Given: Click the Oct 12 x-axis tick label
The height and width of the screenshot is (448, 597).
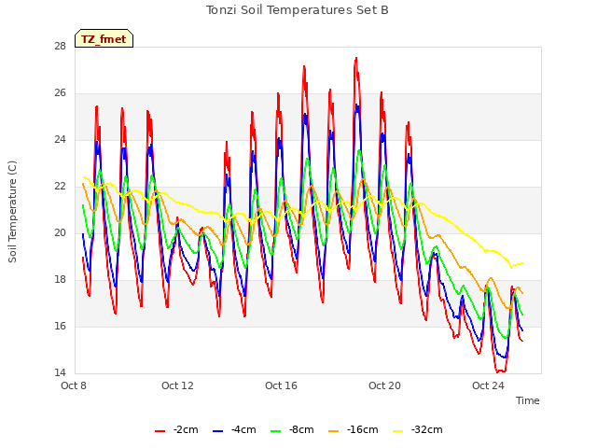Looking at the screenshot, I should [178, 385].
